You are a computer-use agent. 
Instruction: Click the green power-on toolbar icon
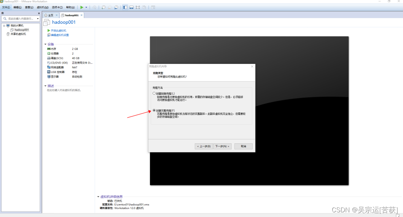click(82, 8)
